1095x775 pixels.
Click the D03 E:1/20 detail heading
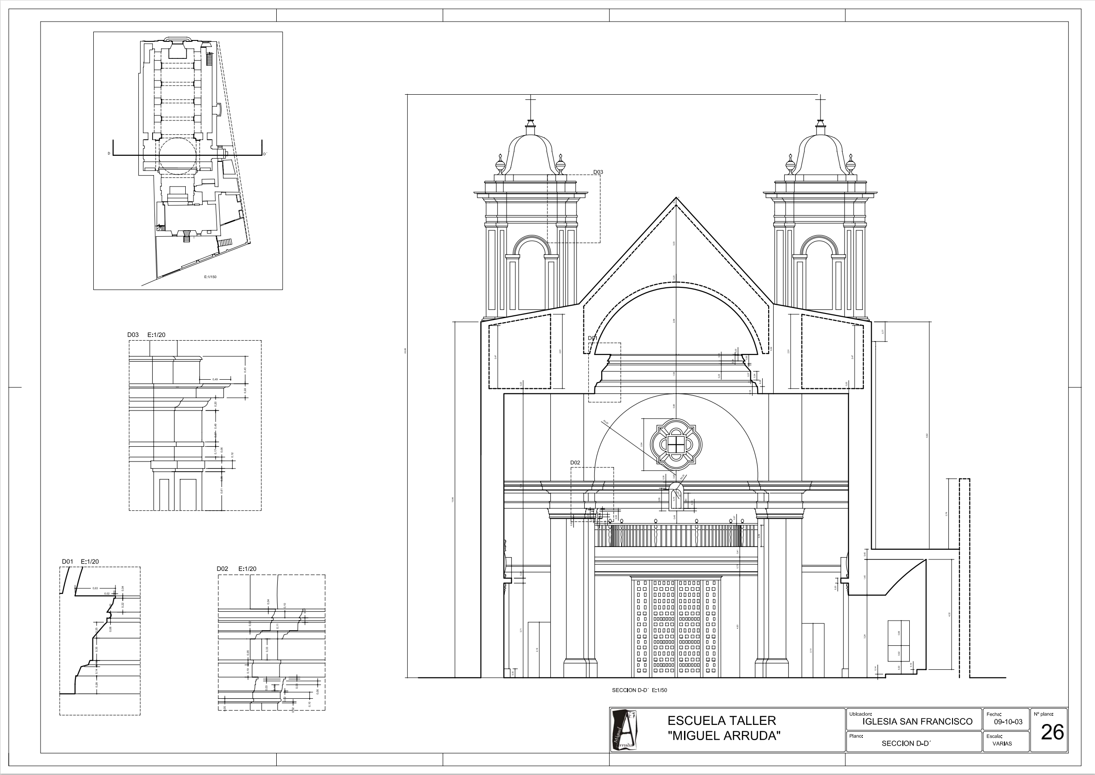(147, 335)
